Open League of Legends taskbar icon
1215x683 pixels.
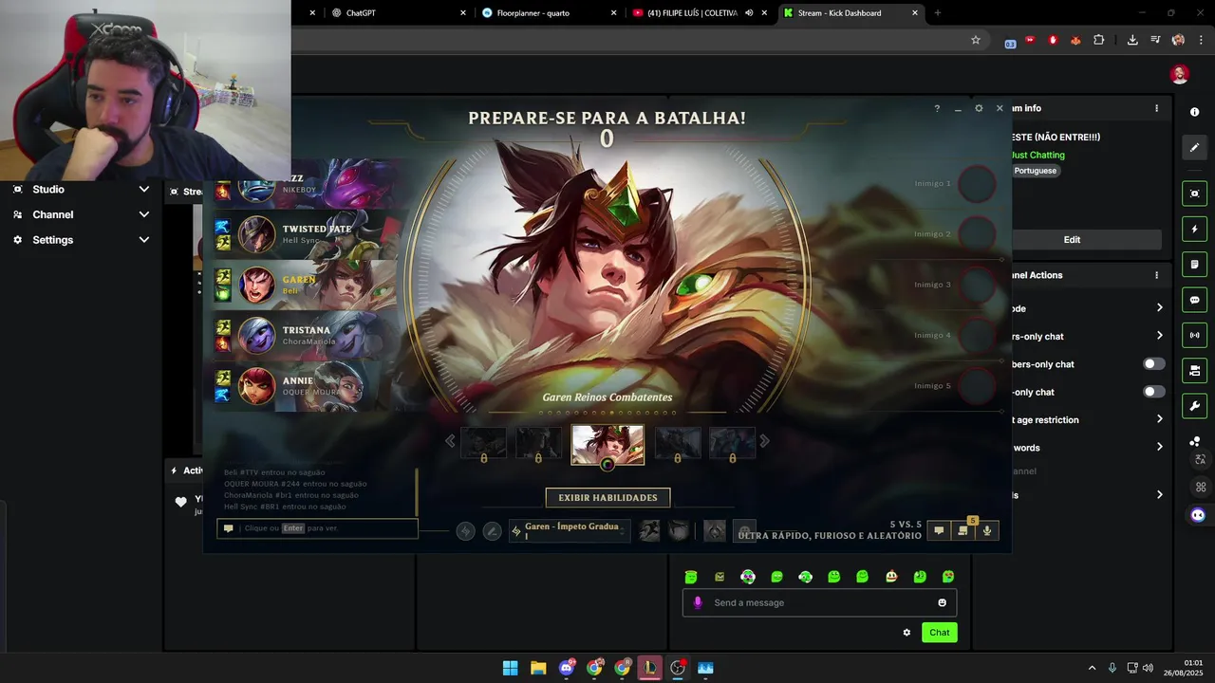click(649, 668)
